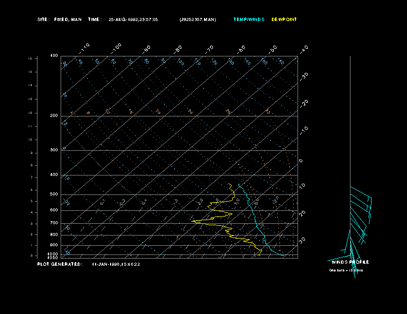Click the -110 temperature axis label
This screenshot has height=314, width=407.
[85, 48]
